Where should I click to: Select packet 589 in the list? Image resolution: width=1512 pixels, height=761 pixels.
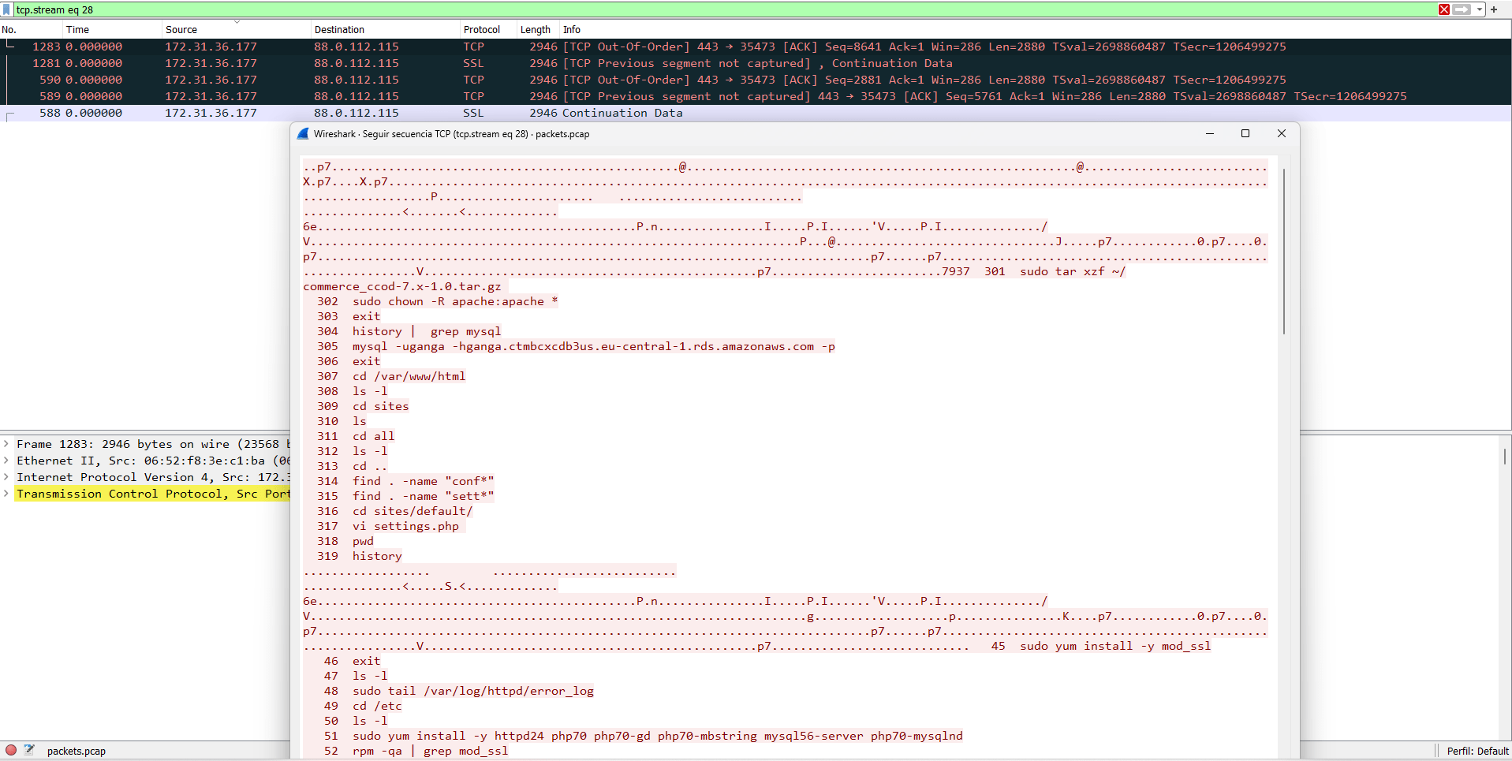[756, 96]
